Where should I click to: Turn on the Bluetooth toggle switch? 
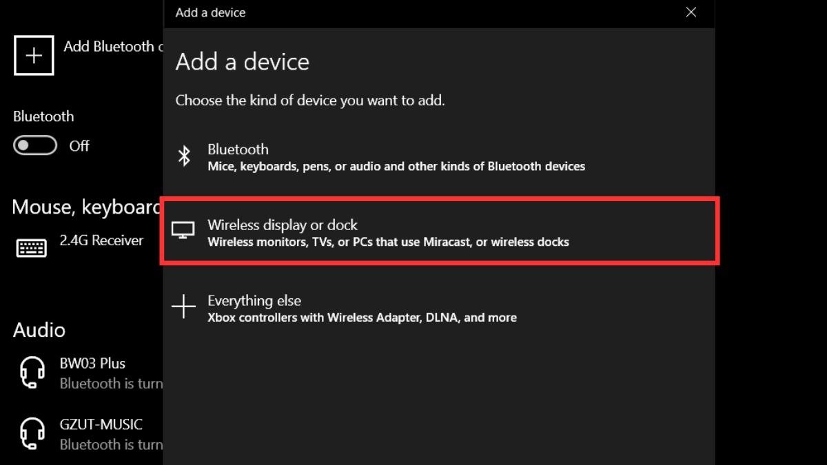35,145
